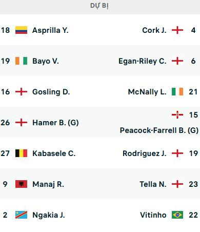Click the DR Congo flag beside Ngakia J.
Screen dimensions: 200x232
click(x=21, y=215)
